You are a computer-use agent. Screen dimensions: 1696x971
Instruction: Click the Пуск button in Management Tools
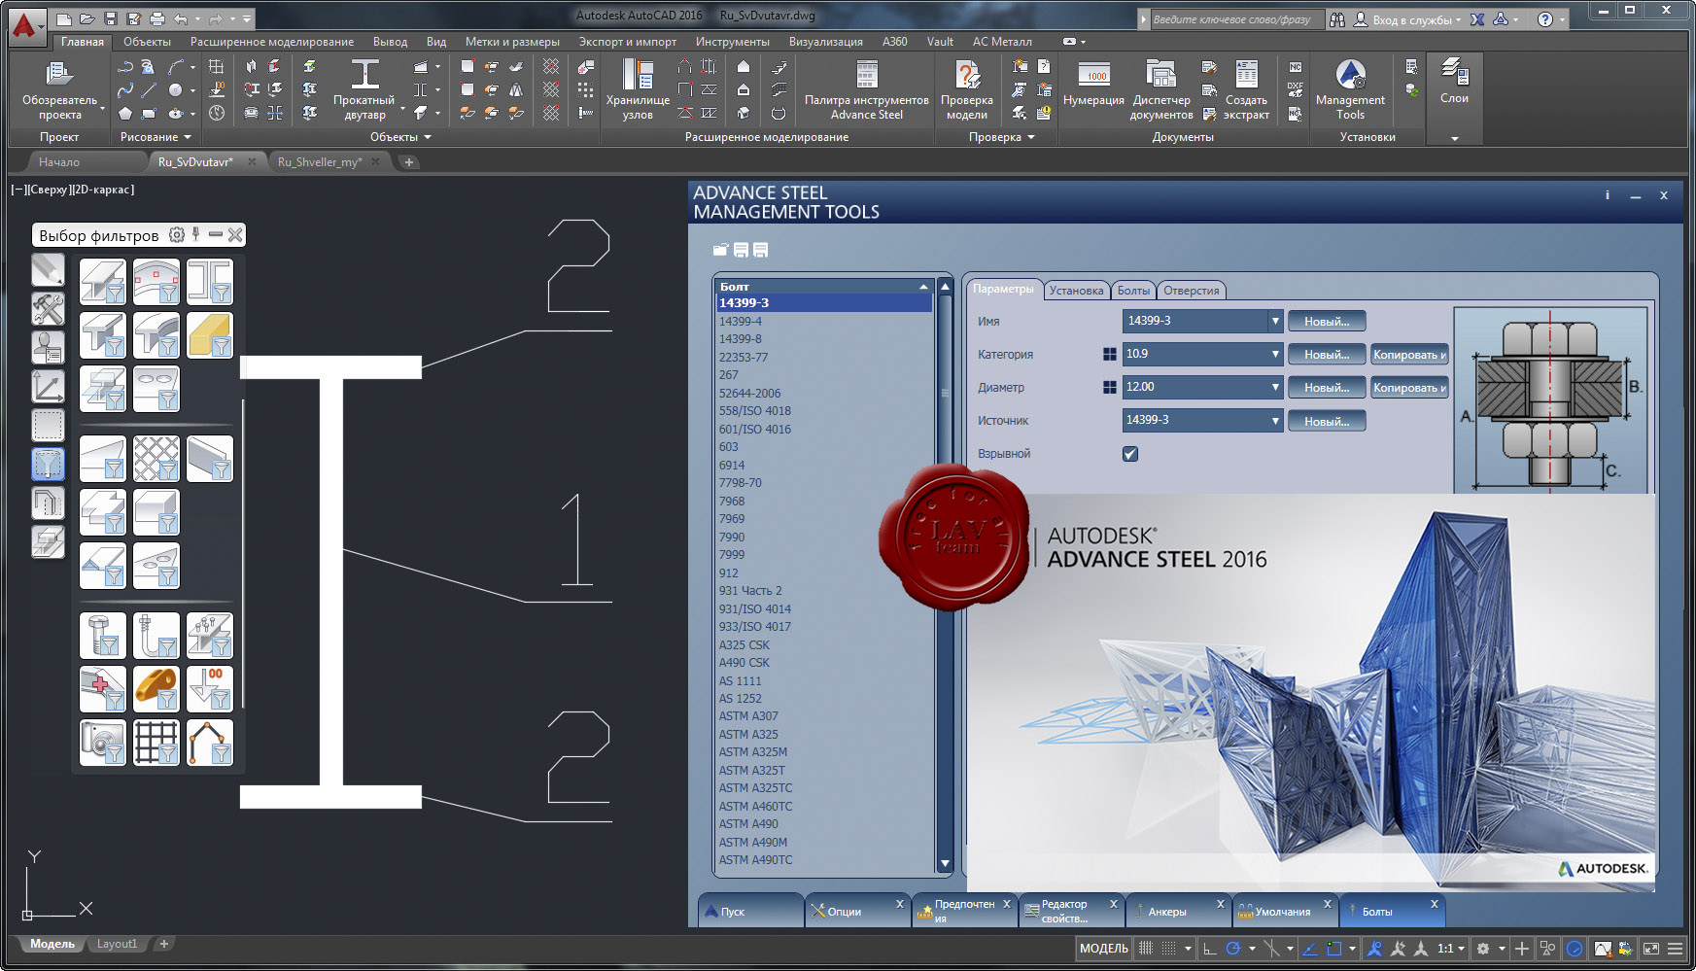pyautogui.click(x=750, y=911)
